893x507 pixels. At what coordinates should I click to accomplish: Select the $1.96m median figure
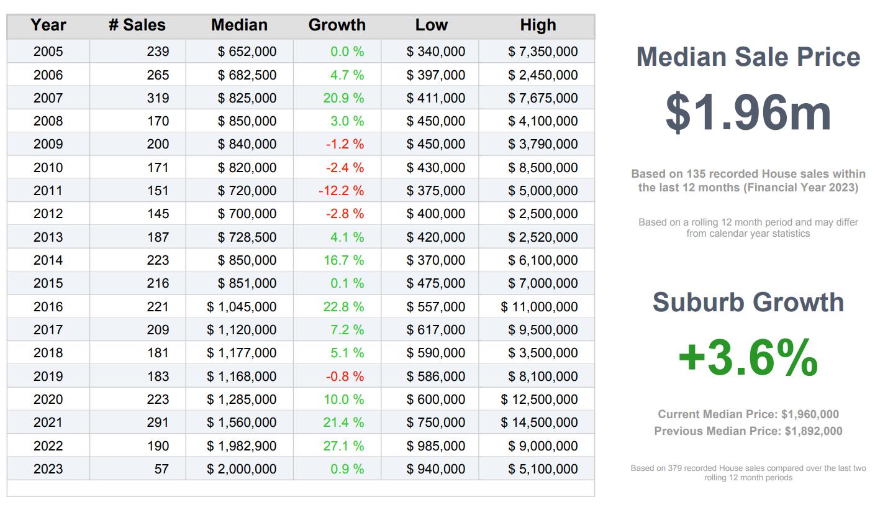748,112
